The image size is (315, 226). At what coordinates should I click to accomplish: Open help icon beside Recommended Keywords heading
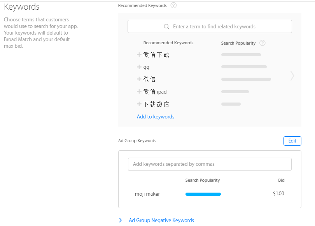coord(173,5)
